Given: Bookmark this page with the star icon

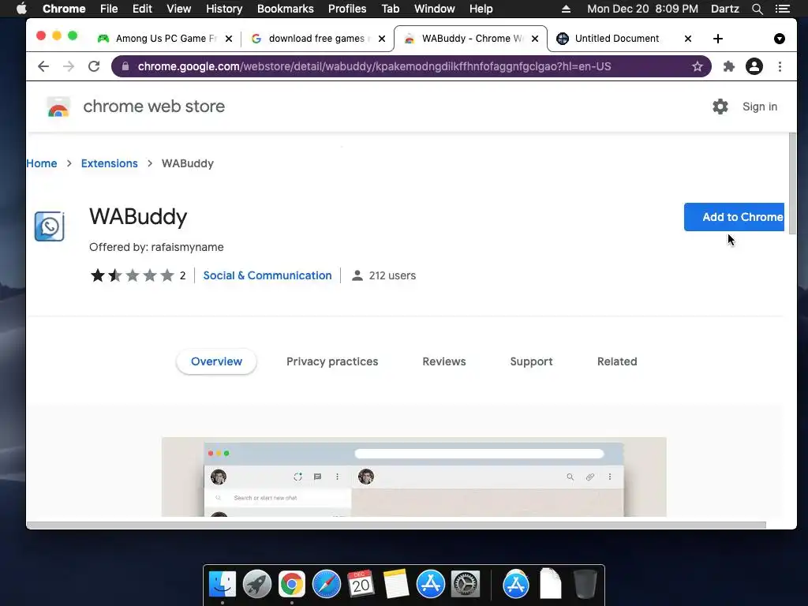Looking at the screenshot, I should pyautogui.click(x=698, y=66).
